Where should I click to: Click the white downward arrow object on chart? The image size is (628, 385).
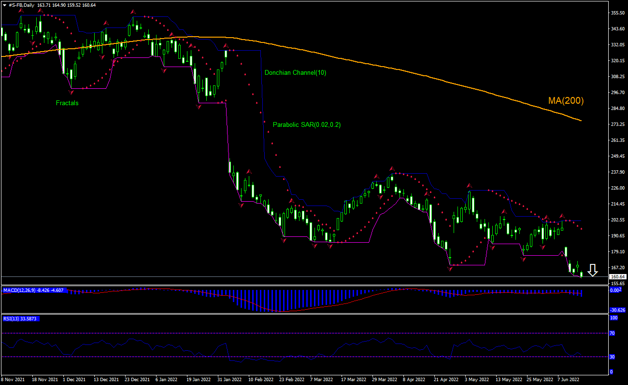click(593, 271)
